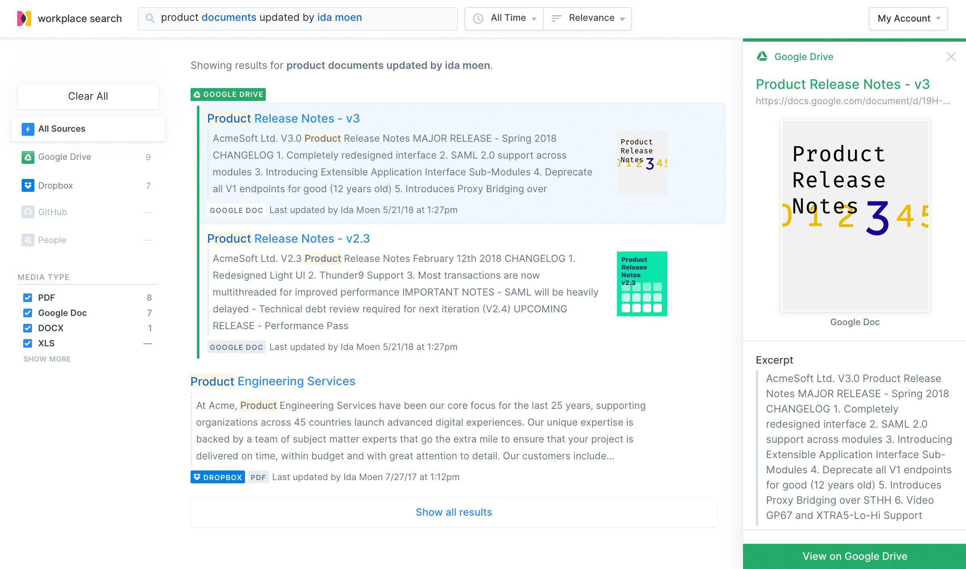Image resolution: width=966 pixels, height=569 pixels.
Task: Expand media types with Show More
Action: (x=47, y=359)
